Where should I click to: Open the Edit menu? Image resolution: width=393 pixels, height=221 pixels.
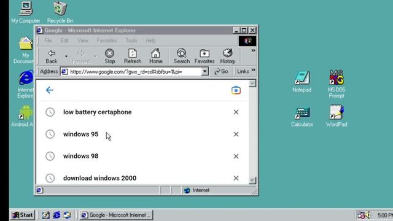(x=64, y=41)
